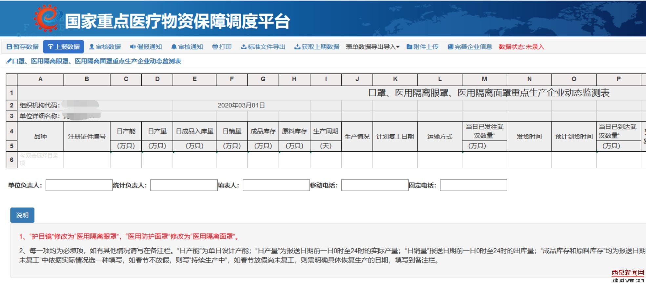Click 获取上期数据 download icon
Image resolution: width=646 pixels, height=285 pixels.
click(x=297, y=47)
